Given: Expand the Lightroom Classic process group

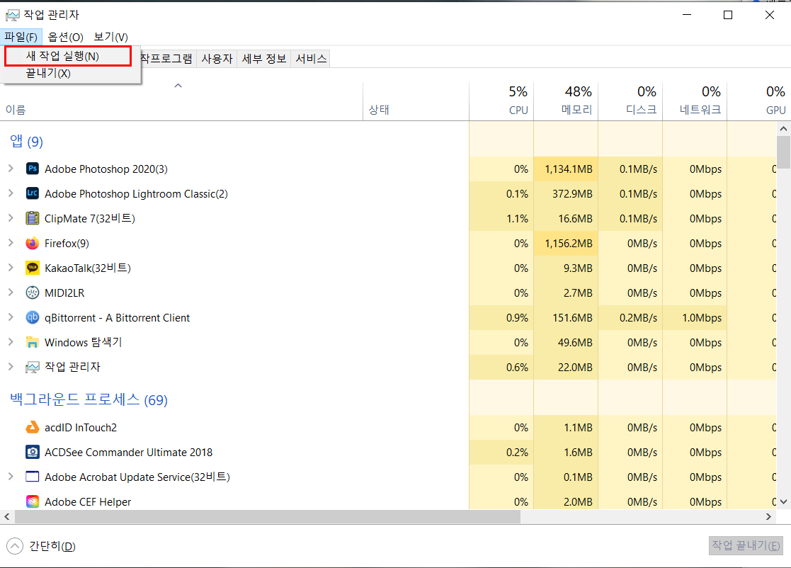Looking at the screenshot, I should pyautogui.click(x=11, y=193).
